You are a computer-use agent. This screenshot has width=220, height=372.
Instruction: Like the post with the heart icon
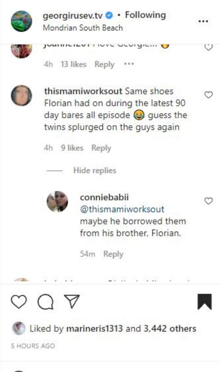coord(19,302)
